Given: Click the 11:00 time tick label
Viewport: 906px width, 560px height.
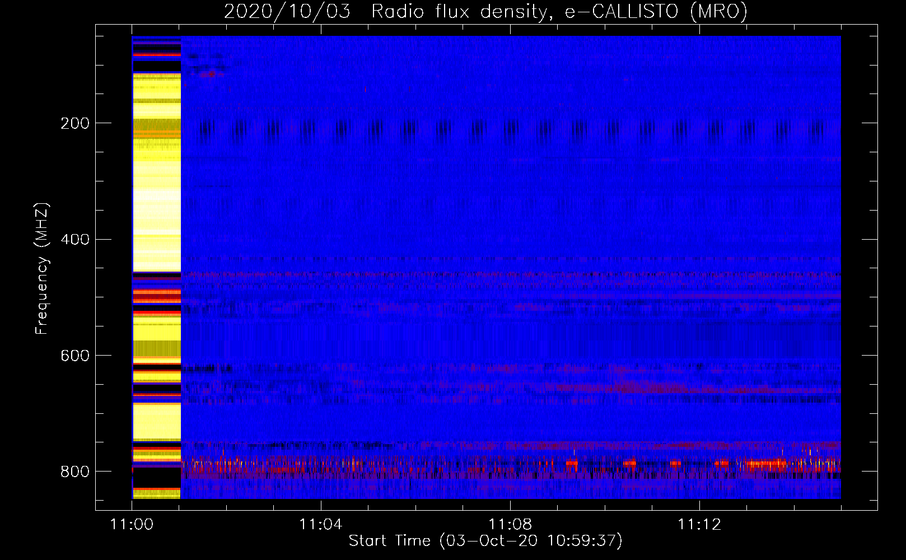Looking at the screenshot, I should point(132,525).
